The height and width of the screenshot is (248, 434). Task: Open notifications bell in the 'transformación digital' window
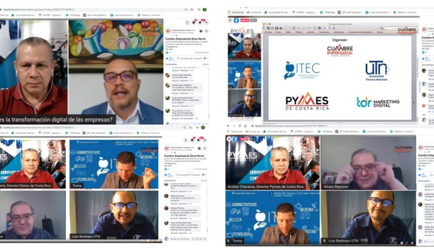(x=200, y=20)
